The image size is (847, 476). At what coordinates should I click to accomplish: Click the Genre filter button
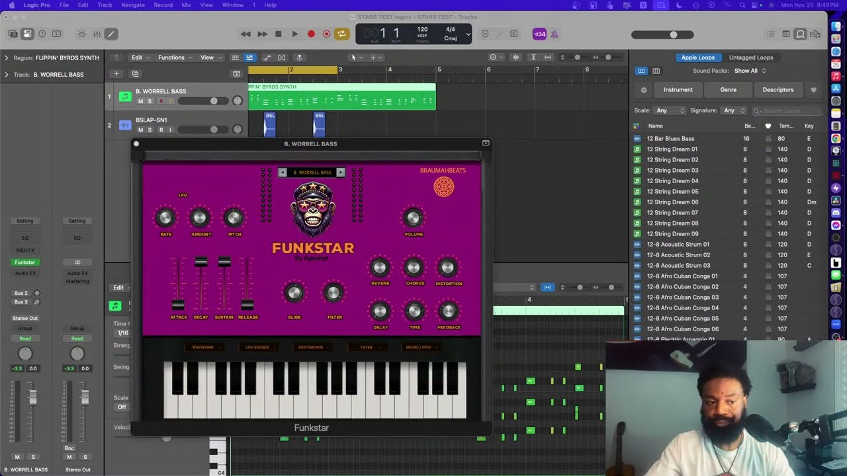(x=728, y=89)
